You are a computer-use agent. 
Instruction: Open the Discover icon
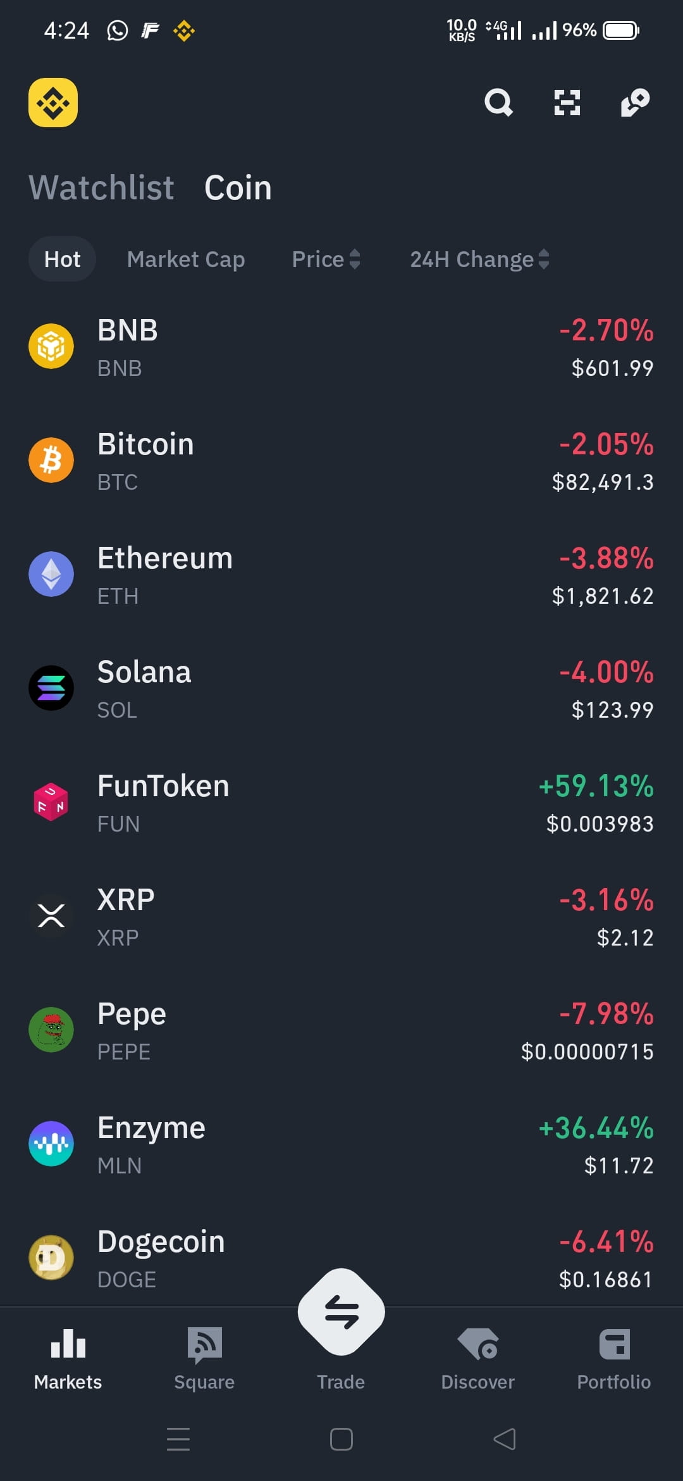[478, 1344]
